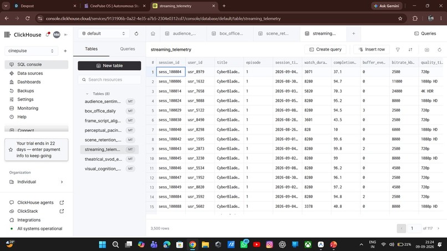Screen dimensions: 447x251
Task: Select theatrical_svod_e... table
Action: coord(109,159)
